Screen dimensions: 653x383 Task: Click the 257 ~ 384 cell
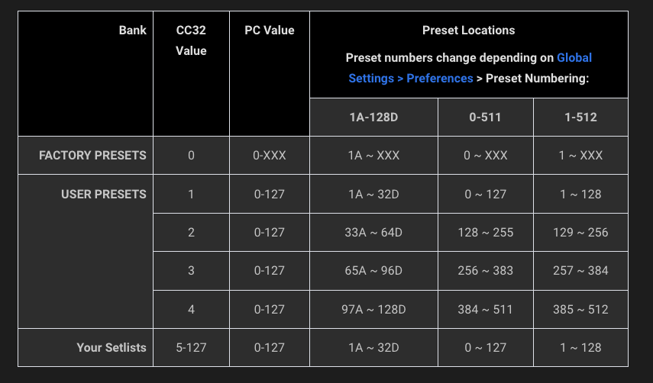(x=580, y=271)
